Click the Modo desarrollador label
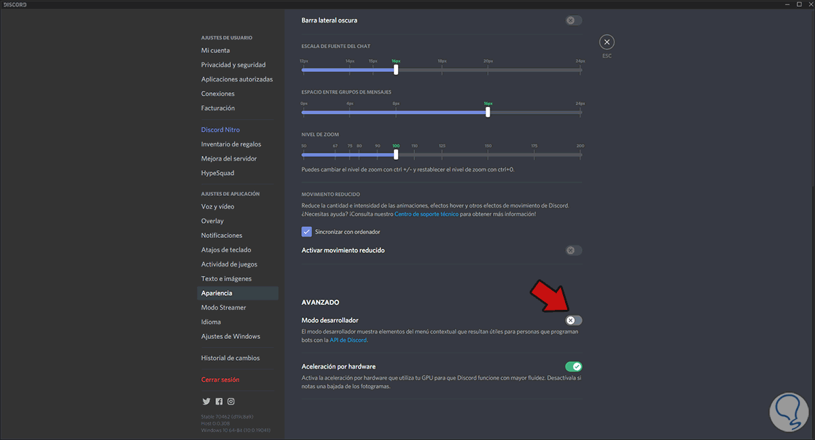Viewport: 815px width, 440px height. click(x=330, y=320)
